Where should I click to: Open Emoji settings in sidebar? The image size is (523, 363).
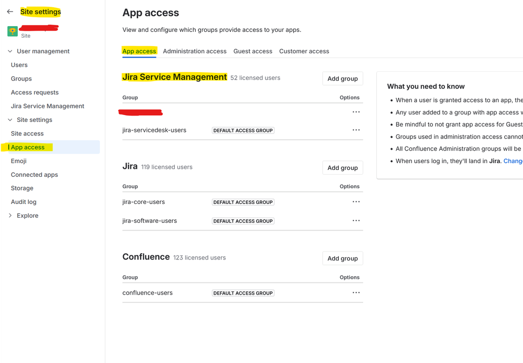(19, 161)
